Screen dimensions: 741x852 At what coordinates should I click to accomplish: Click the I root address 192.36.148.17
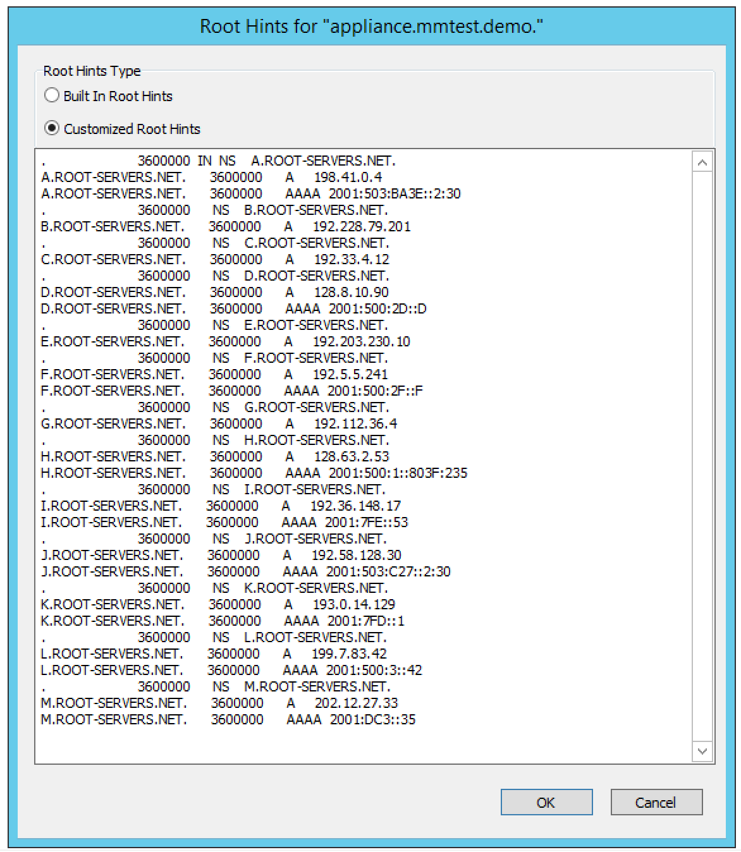coord(355,506)
